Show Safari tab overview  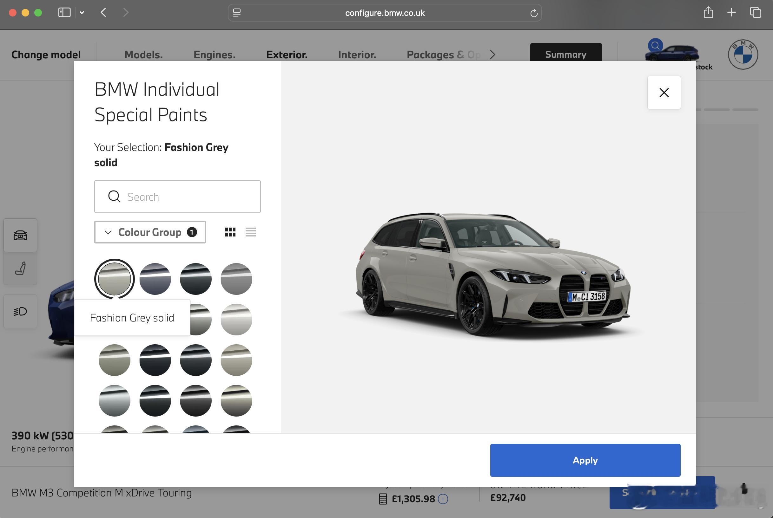756,13
